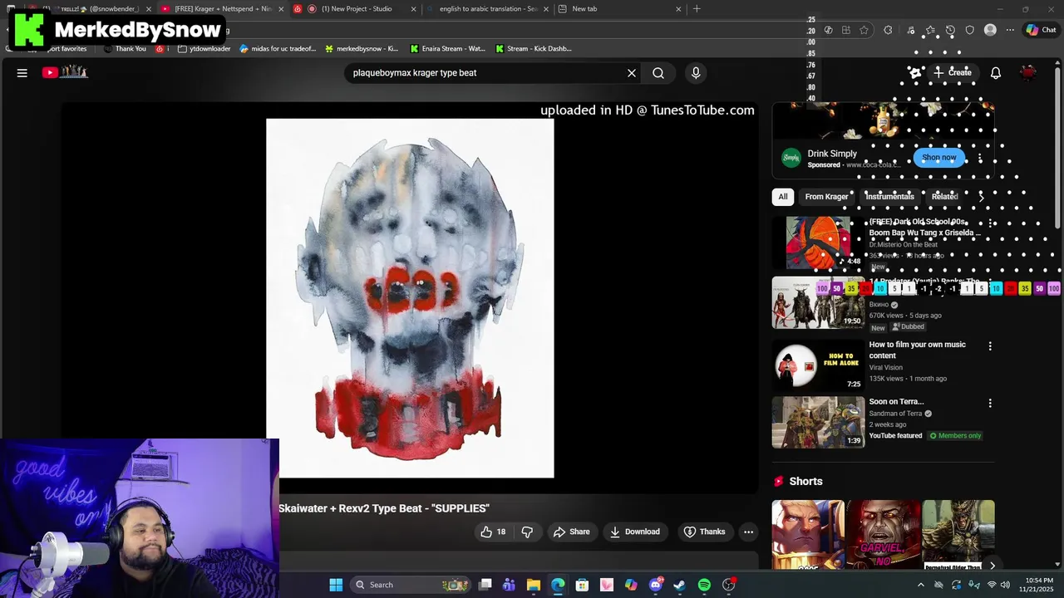Open Spotify from the taskbar
The height and width of the screenshot is (598, 1064).
[x=704, y=585]
